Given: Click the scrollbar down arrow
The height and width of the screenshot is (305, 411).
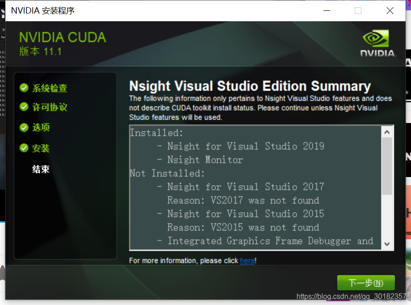Looking at the screenshot, I should tap(387, 244).
